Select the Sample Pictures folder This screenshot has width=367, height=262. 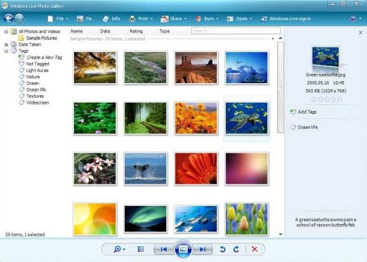38,38
